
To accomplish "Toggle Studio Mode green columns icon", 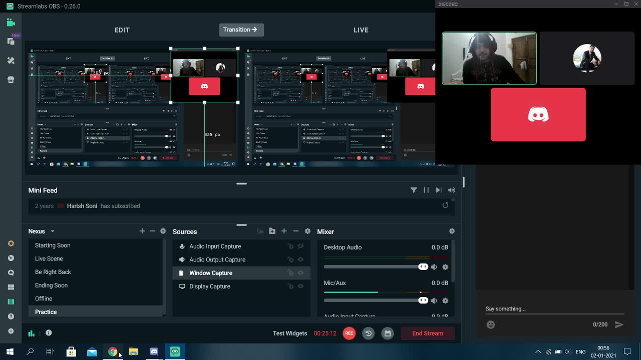I will (11, 301).
